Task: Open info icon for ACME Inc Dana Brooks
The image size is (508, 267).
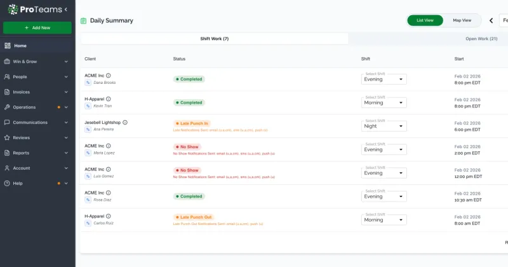Action: coord(108,75)
